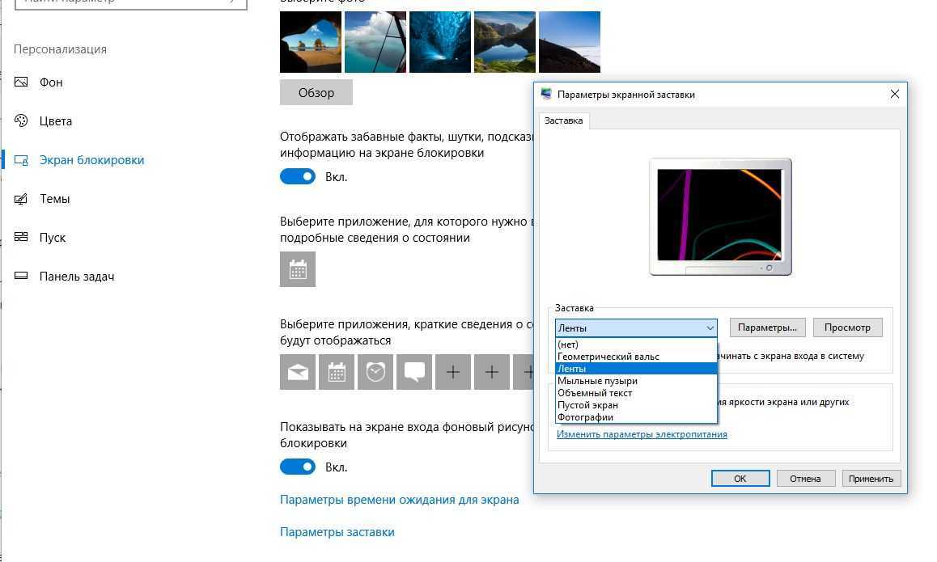
Task: Click the screensaver monitor preview image
Action: (720, 216)
